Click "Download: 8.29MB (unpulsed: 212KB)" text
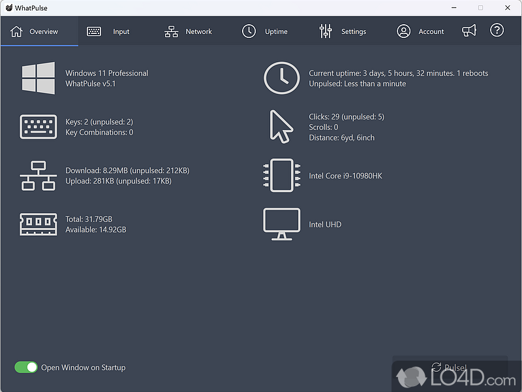This screenshot has height=392, width=522. (127, 171)
